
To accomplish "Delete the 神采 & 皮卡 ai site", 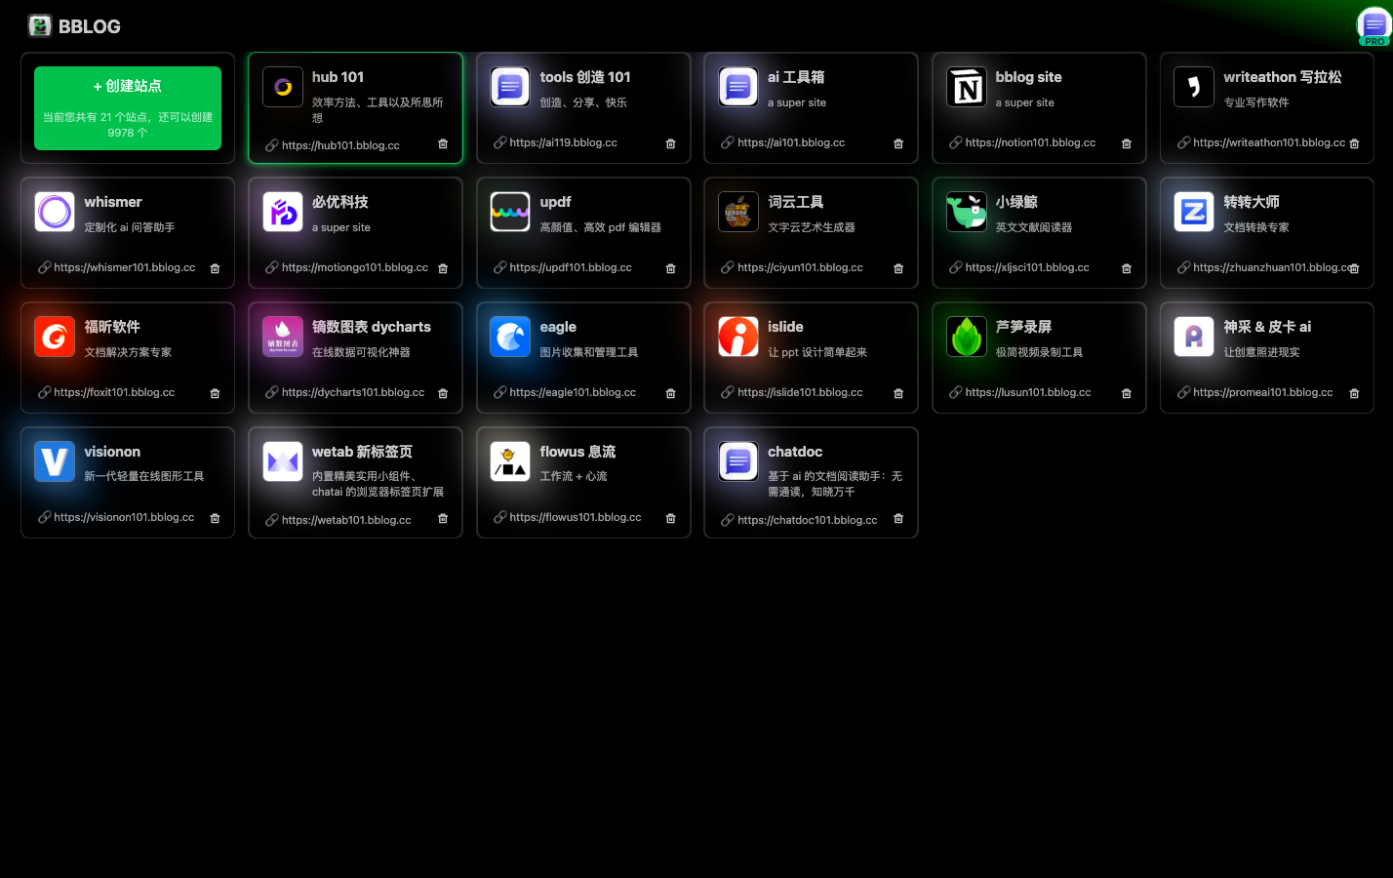I will pyautogui.click(x=1354, y=393).
